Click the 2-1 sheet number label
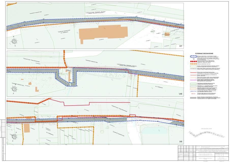Viewport: 230px width, 162px height. [181, 46]
